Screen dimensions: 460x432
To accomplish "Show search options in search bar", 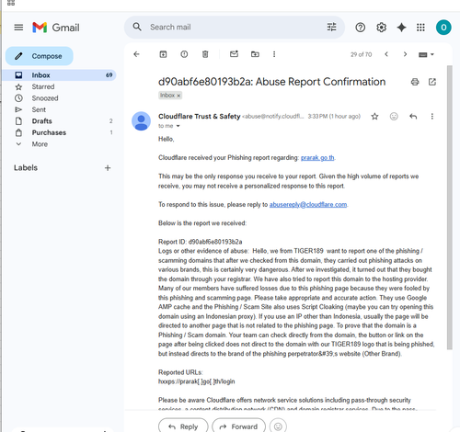I will 331,28.
